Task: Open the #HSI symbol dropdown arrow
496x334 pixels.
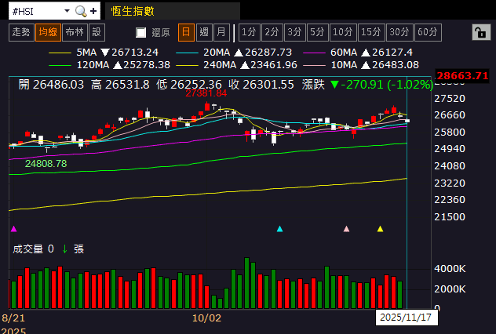Action: click(67, 11)
